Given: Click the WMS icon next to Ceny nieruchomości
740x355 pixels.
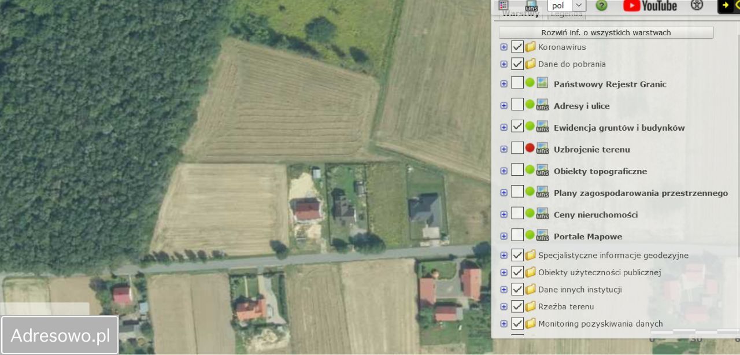Looking at the screenshot, I should (542, 214).
